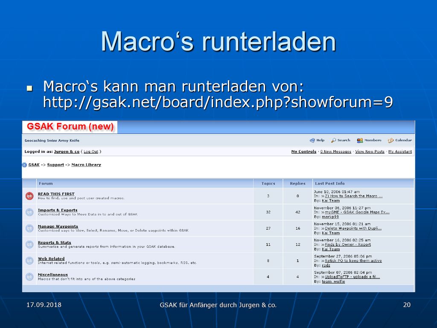Open the READ THIS FIRST forum

pyautogui.click(x=56, y=194)
